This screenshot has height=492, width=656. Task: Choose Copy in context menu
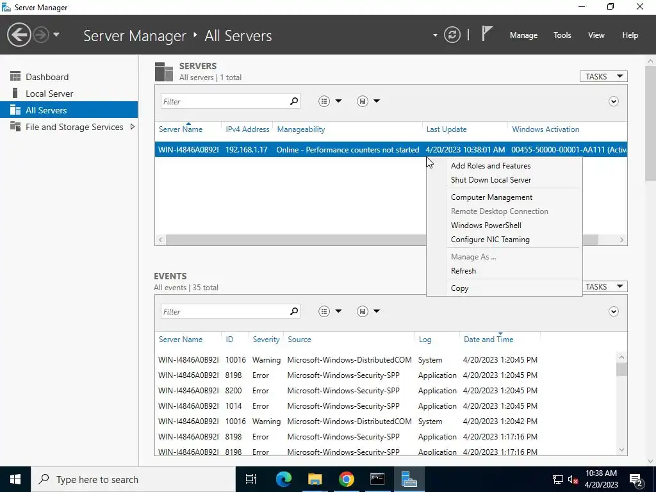pyautogui.click(x=459, y=288)
